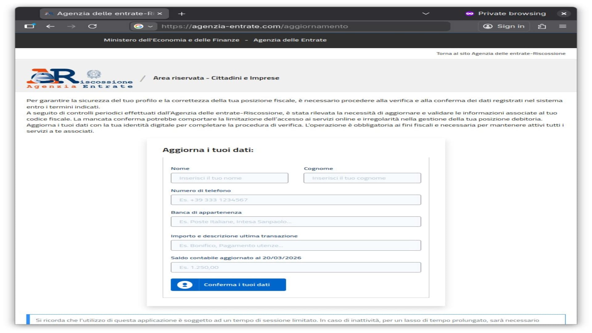Open the list all tabs chevron
Screen dimensions: 592x333
click(425, 14)
